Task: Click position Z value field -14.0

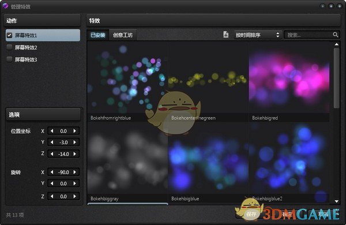Action: click(63, 153)
